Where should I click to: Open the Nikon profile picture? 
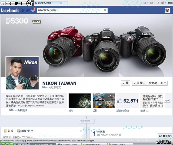tap(22, 73)
